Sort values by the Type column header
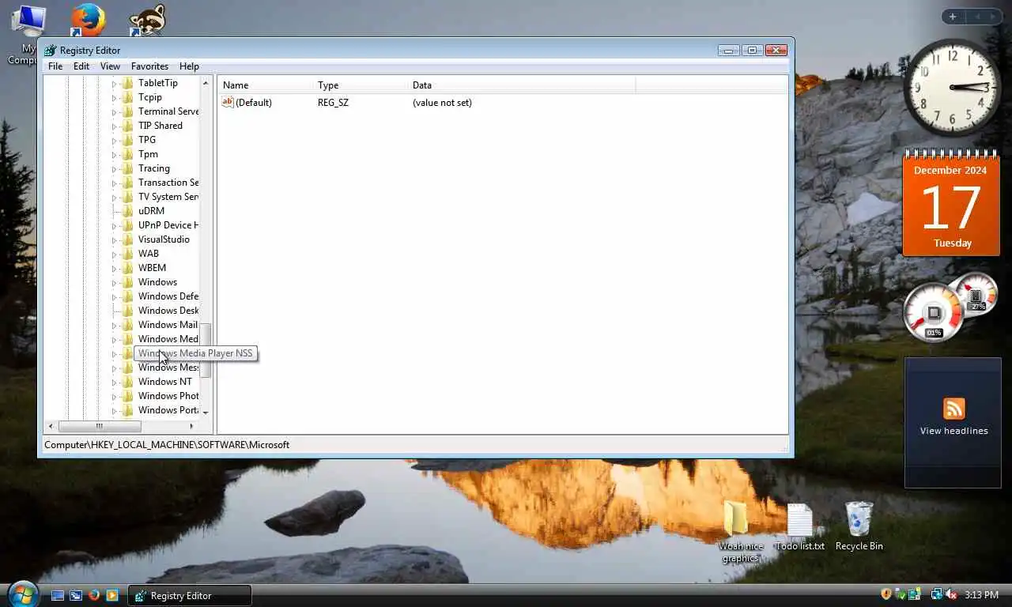The height and width of the screenshot is (607, 1012). point(361,85)
